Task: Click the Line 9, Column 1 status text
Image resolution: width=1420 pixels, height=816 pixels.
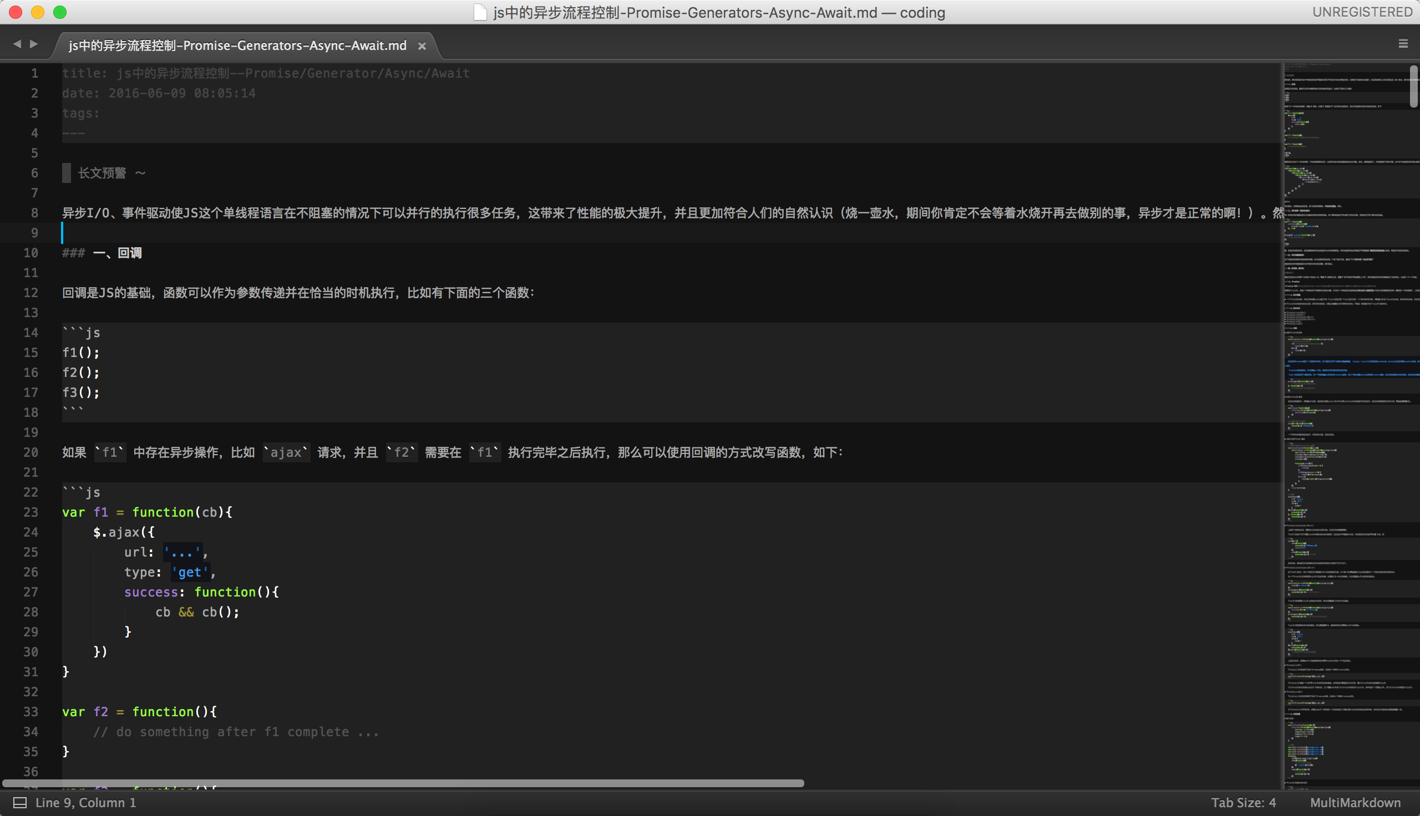Action: pos(86,803)
